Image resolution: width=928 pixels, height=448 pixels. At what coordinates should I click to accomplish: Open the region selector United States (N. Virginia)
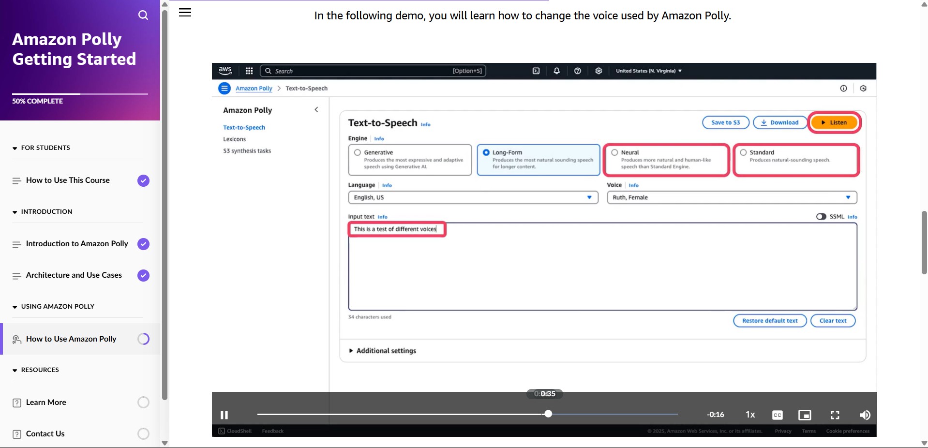click(649, 71)
